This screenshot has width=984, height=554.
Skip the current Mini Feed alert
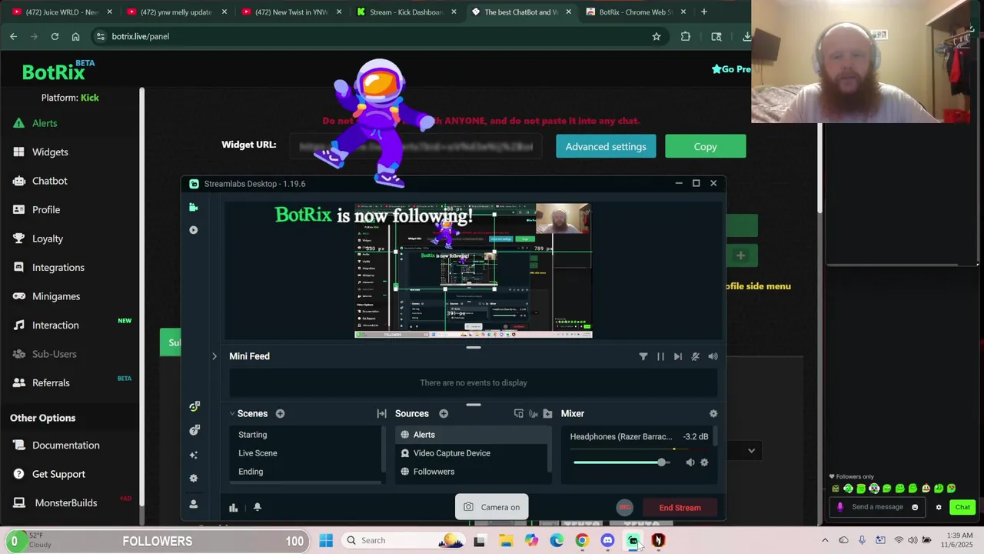click(x=677, y=356)
